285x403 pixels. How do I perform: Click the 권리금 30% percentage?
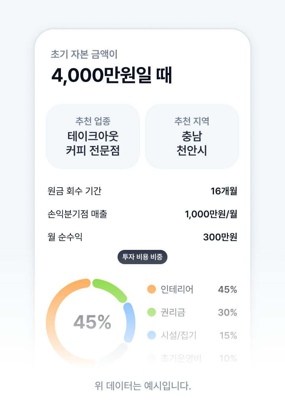(227, 312)
